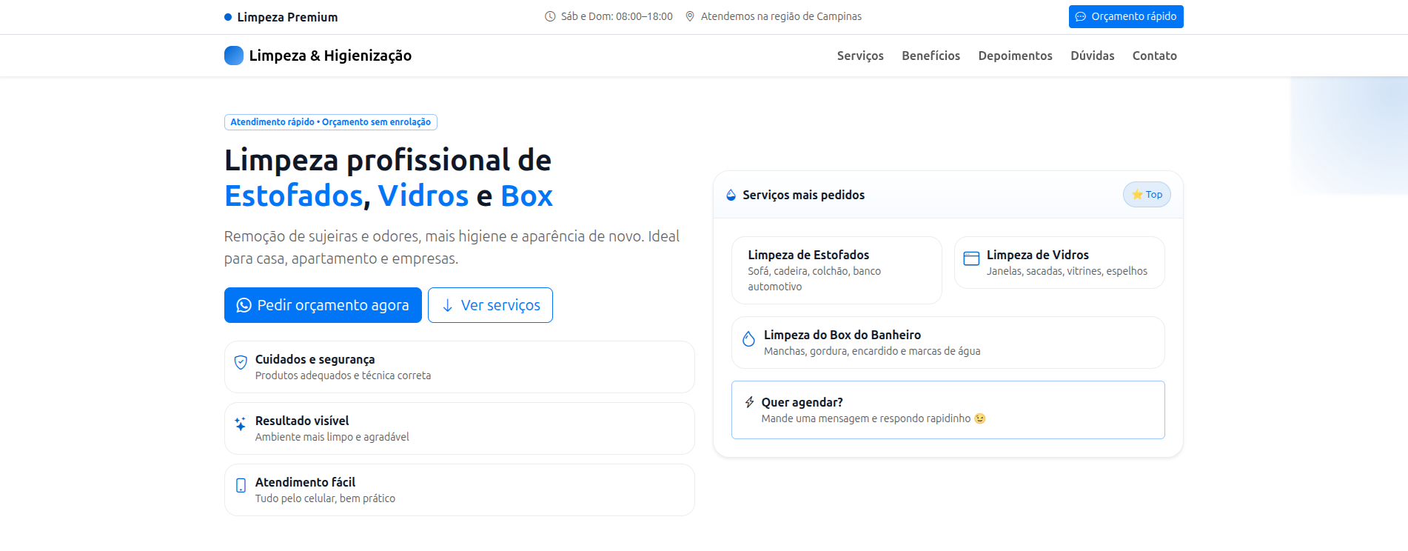Click the Serviços mais pedidos heading
The width and height of the screenshot is (1408, 551).
tap(803, 195)
